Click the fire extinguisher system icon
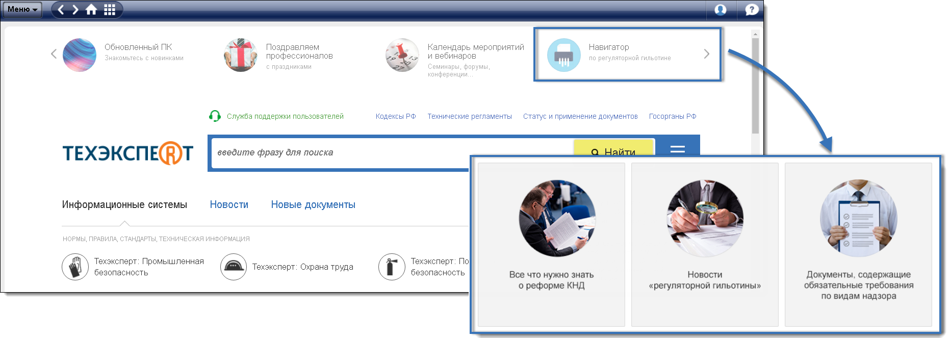This screenshot has width=950, height=338. point(392,267)
